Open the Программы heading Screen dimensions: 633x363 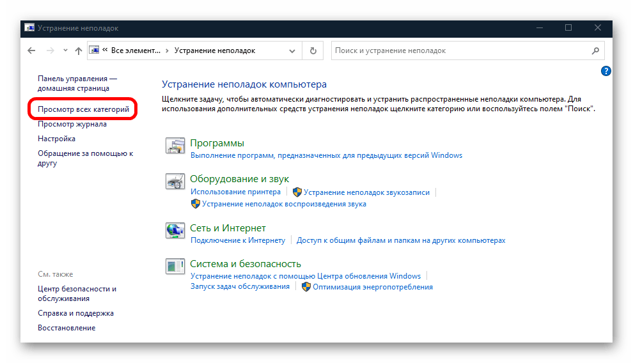coord(217,143)
